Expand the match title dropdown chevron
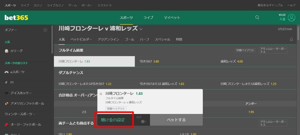 coord(141,29)
